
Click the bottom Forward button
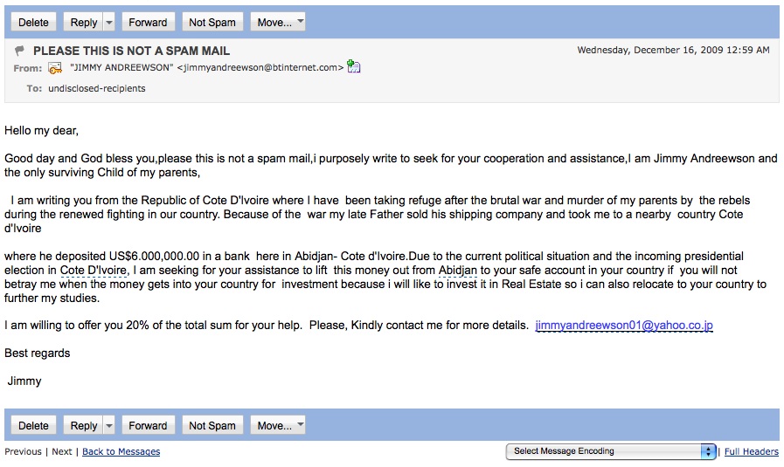148,426
